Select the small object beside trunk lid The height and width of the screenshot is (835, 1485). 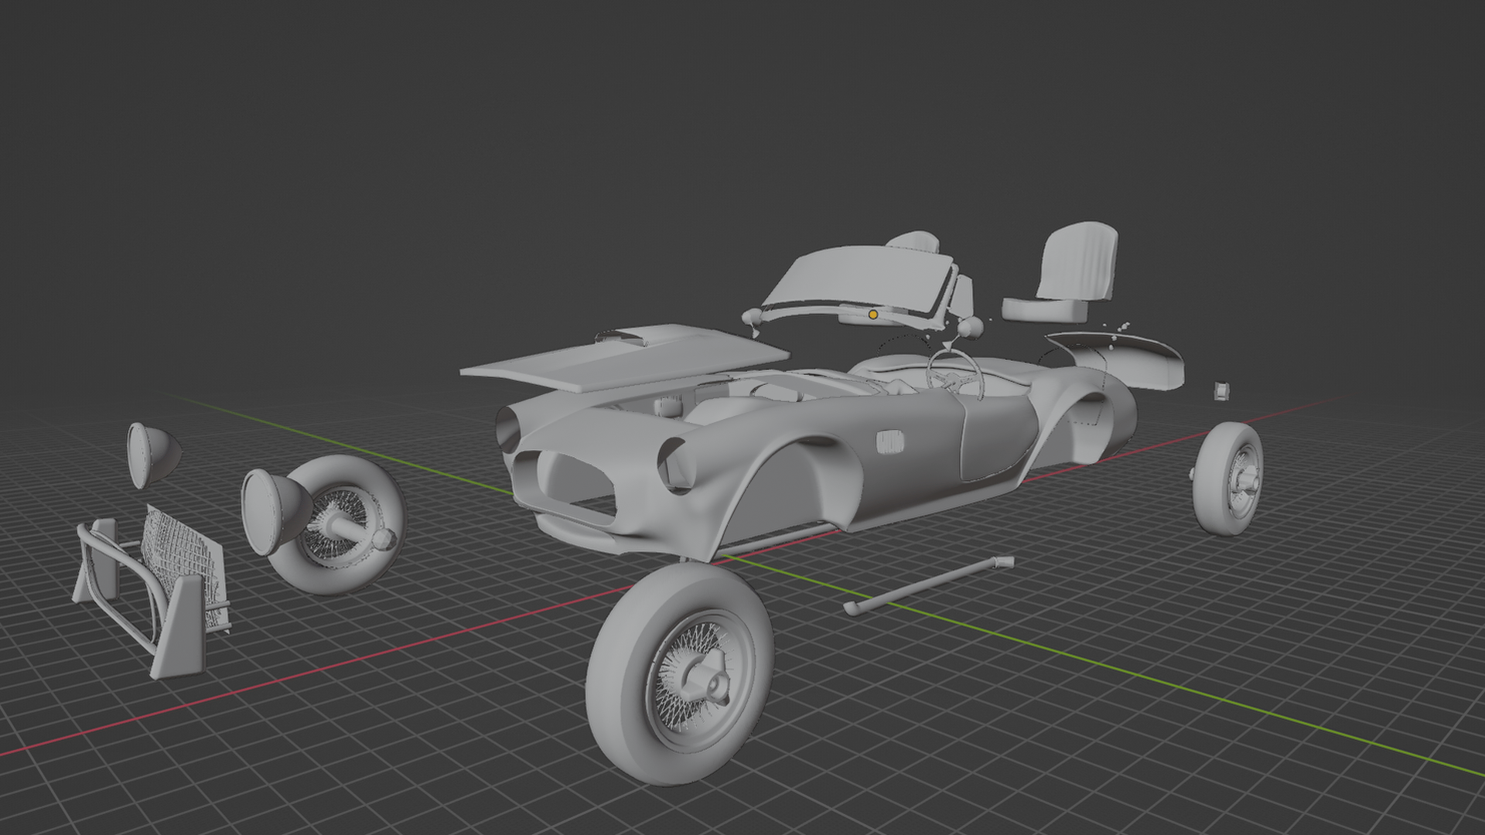point(1221,390)
